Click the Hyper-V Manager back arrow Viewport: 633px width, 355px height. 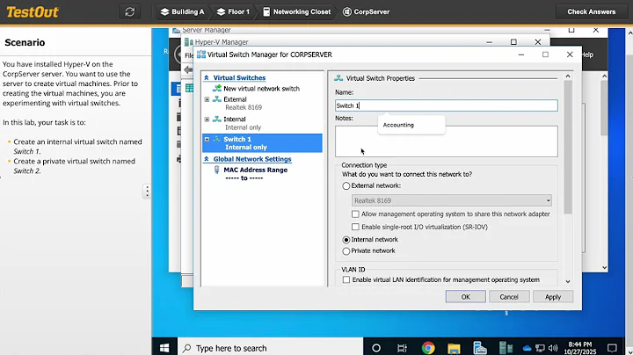(x=188, y=69)
